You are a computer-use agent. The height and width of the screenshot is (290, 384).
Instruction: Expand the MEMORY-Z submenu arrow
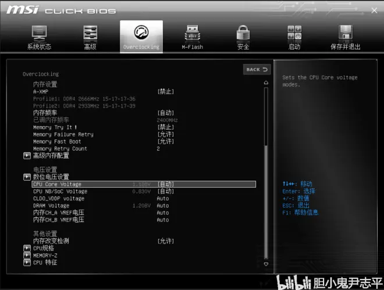[27, 255]
